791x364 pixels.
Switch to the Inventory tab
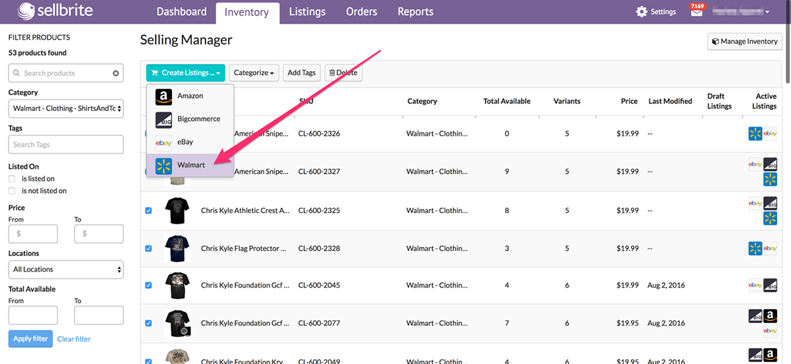[x=247, y=13]
